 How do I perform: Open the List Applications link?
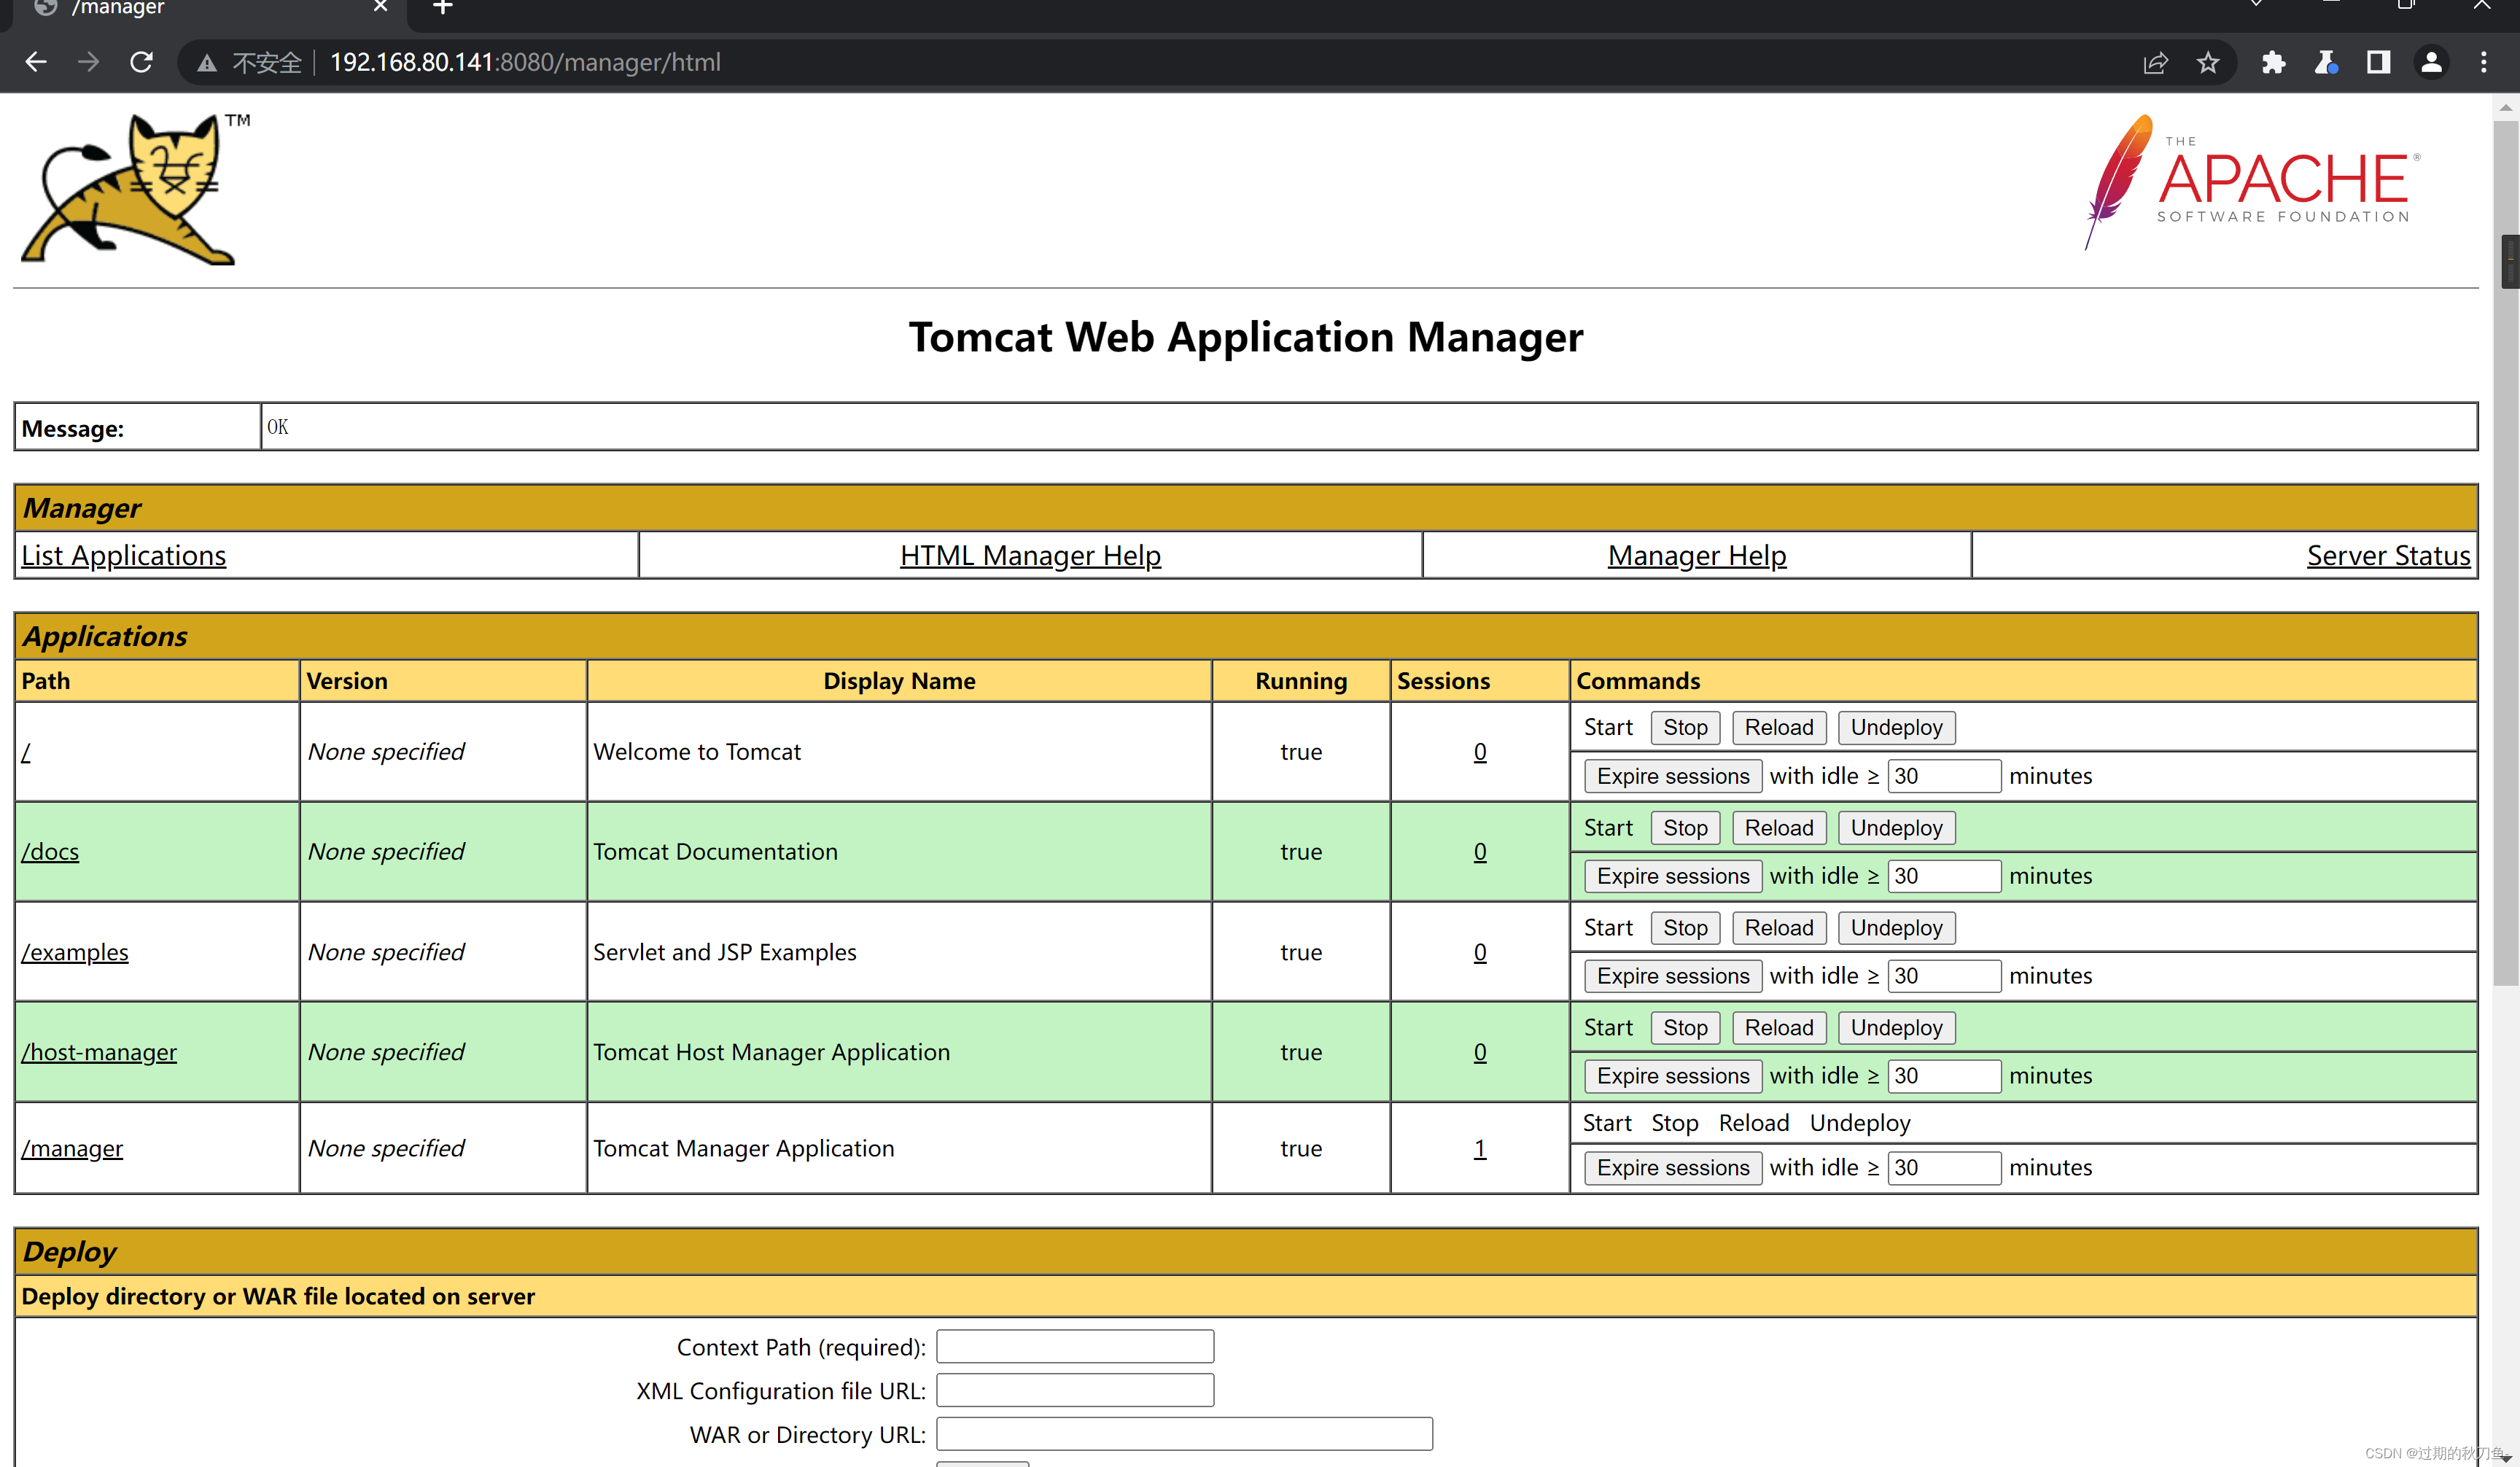(124, 555)
